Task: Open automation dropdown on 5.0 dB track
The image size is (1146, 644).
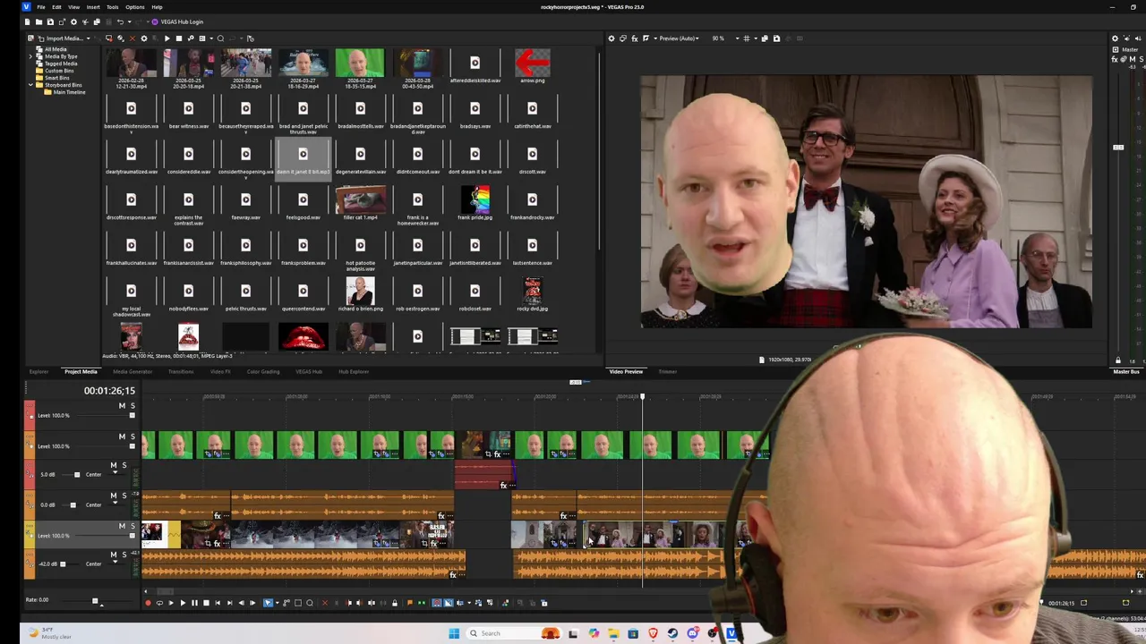Action: point(115,472)
